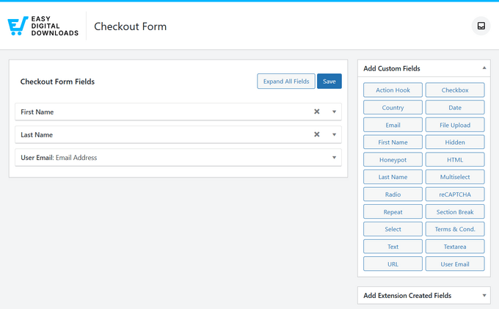The height and width of the screenshot is (309, 499).
Task: Remove the Last Name field
Action: point(317,135)
